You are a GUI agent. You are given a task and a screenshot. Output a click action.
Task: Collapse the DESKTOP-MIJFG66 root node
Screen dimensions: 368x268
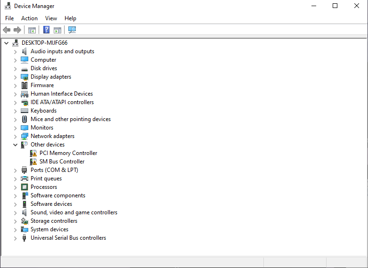point(7,43)
